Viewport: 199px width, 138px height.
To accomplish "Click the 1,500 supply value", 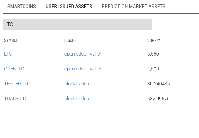I will point(153,69).
